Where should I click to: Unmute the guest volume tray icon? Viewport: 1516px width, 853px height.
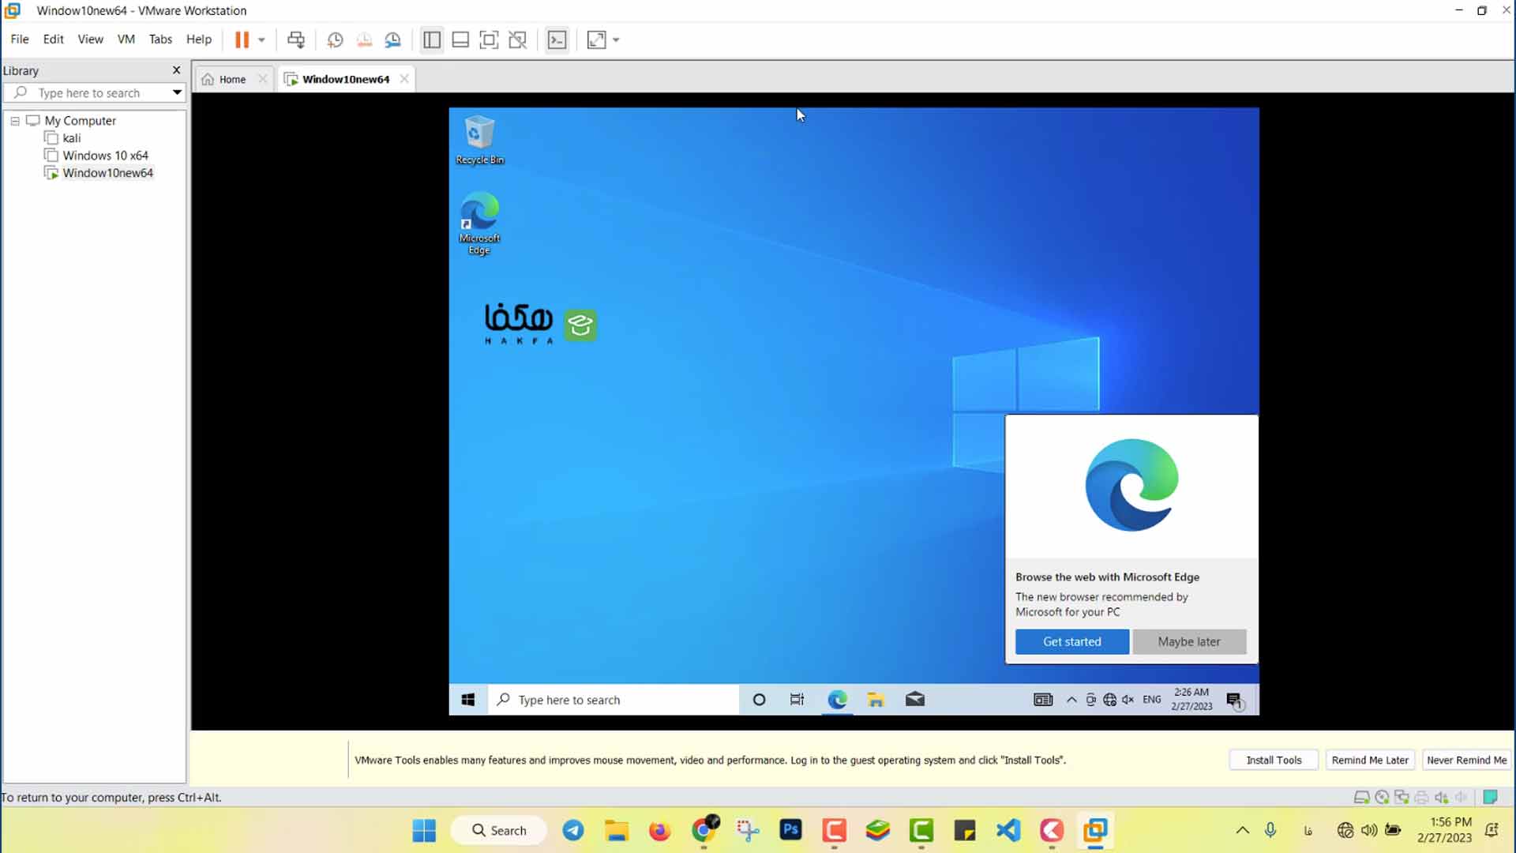point(1128,700)
